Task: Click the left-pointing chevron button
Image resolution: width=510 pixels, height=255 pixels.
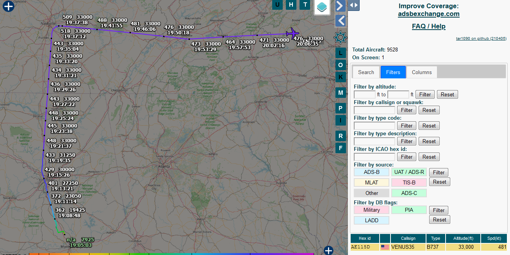Action: (x=341, y=21)
